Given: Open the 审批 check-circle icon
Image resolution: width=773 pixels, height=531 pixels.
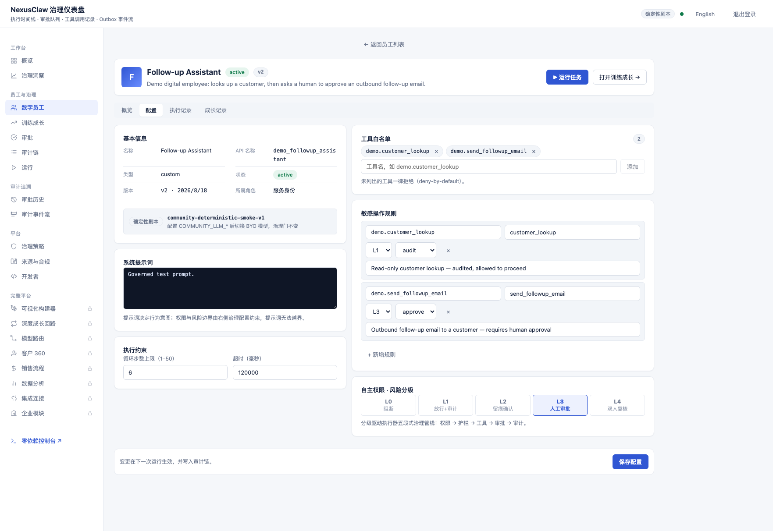Looking at the screenshot, I should click(x=14, y=138).
